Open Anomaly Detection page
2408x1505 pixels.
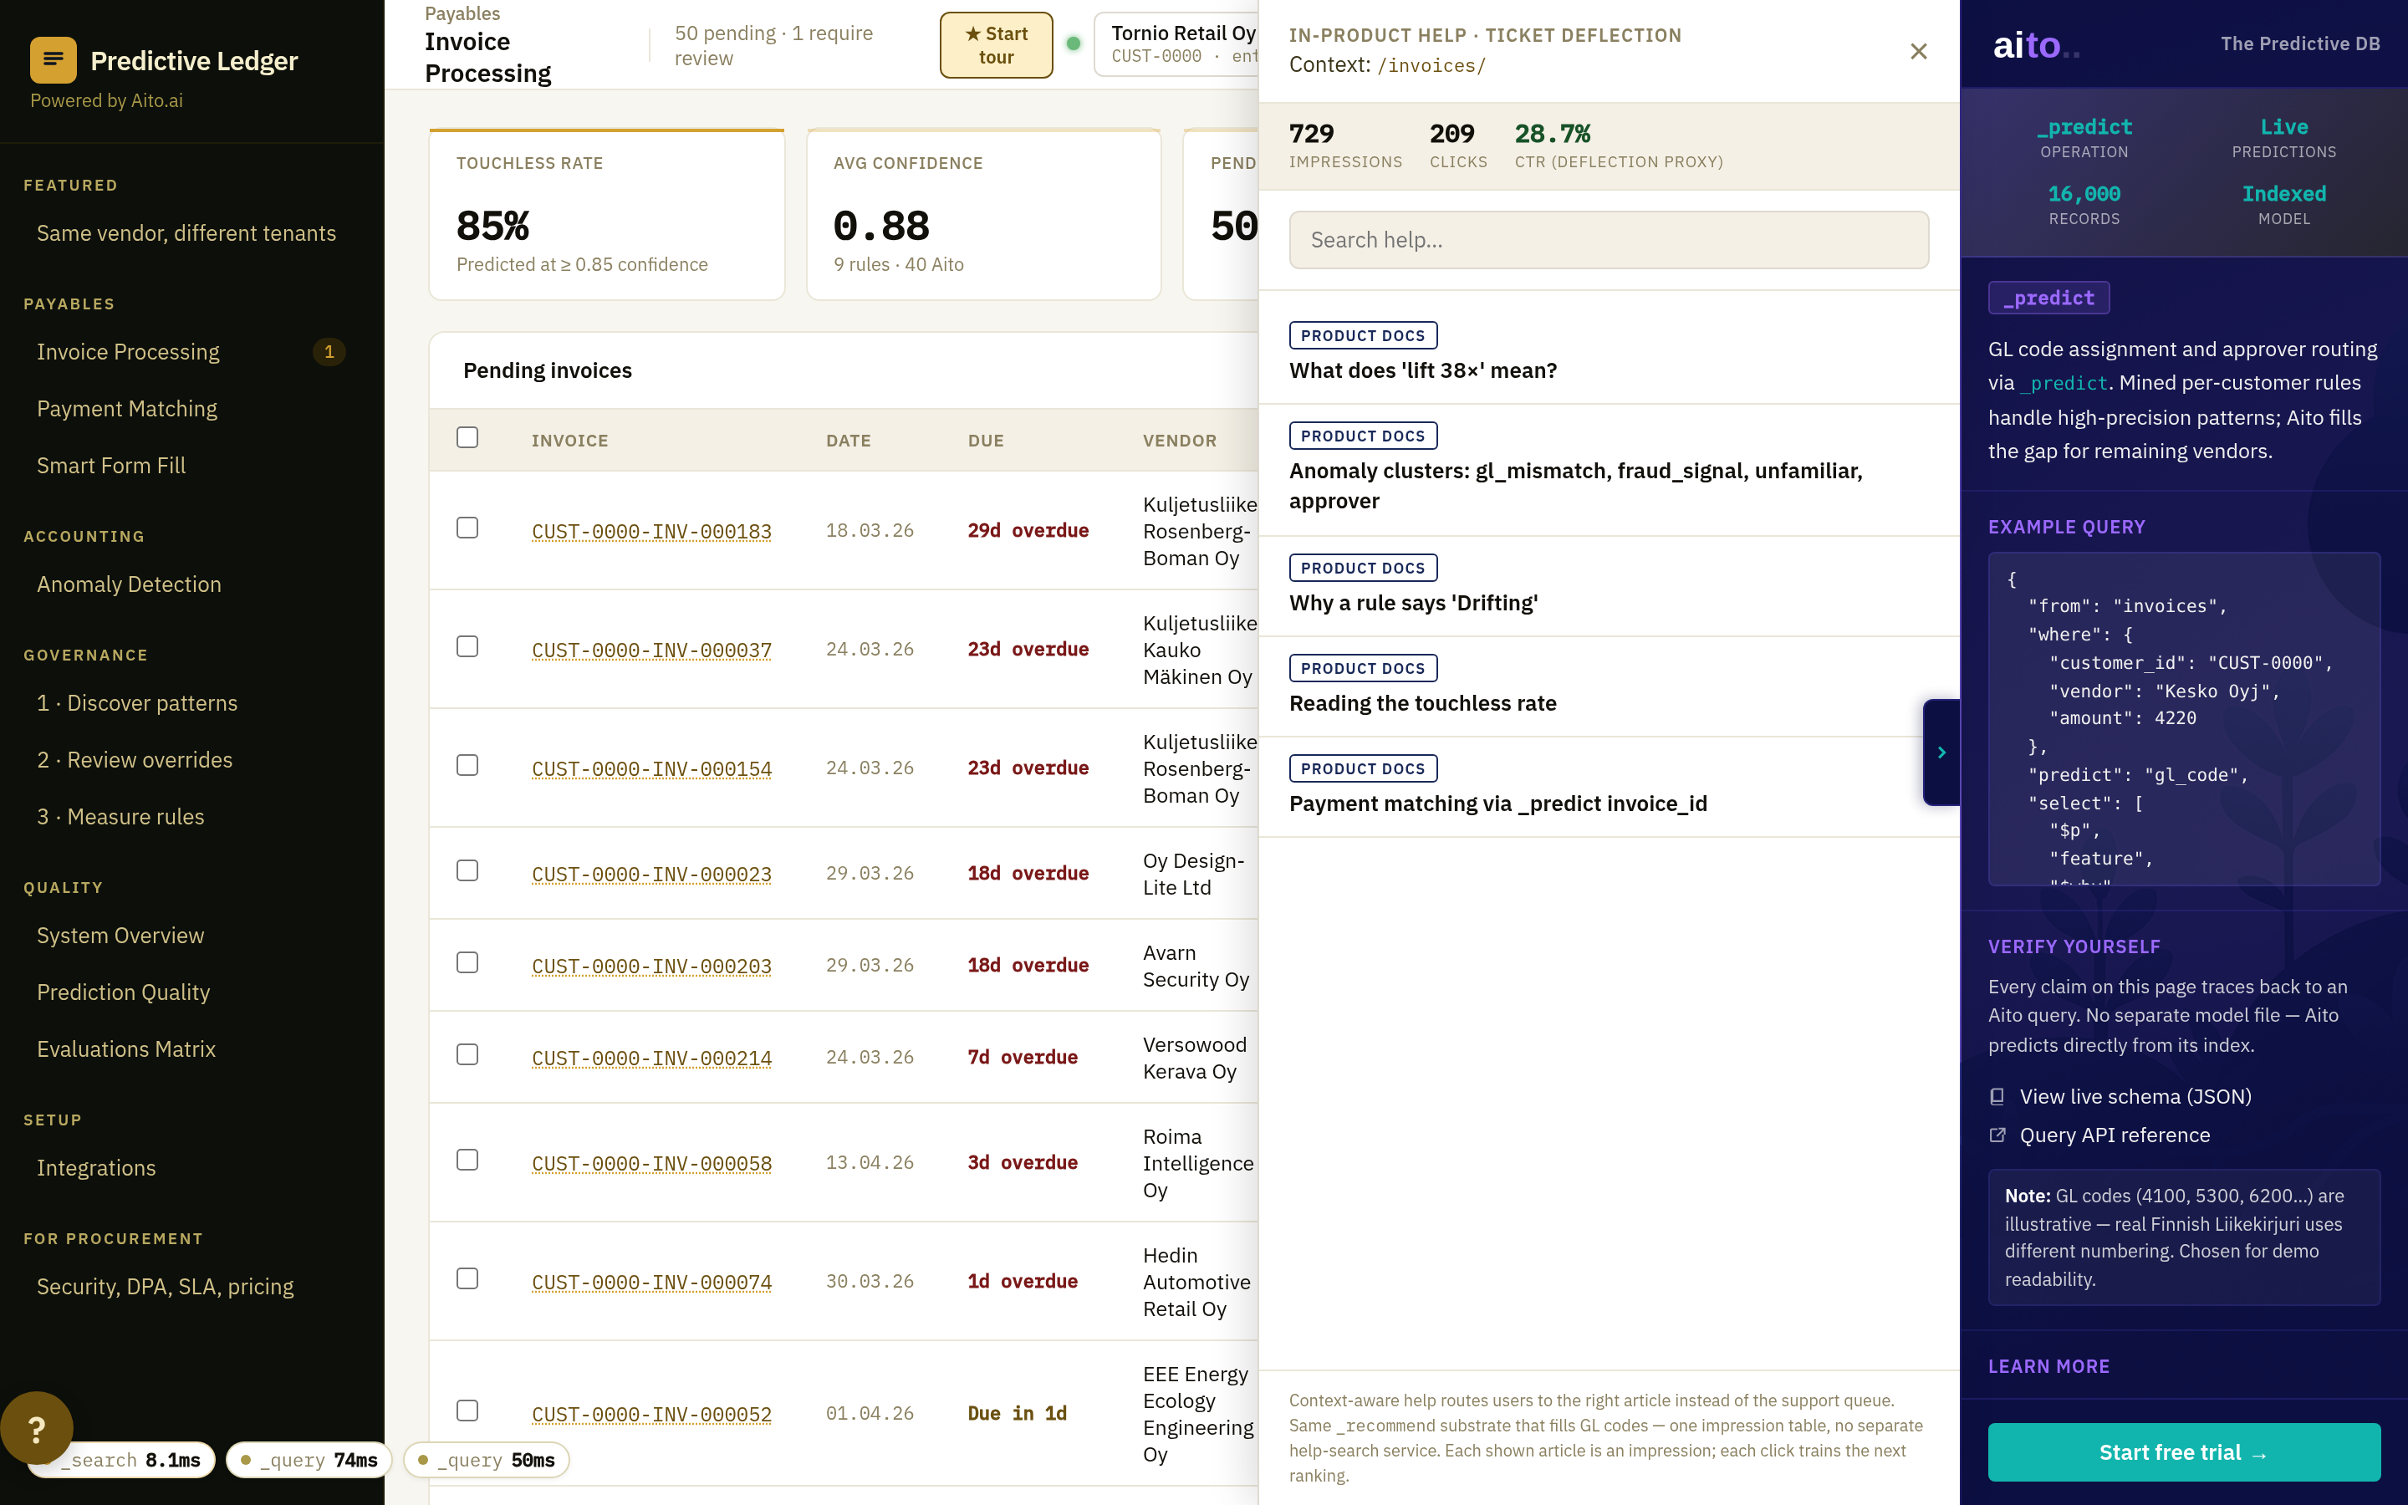click(x=129, y=584)
